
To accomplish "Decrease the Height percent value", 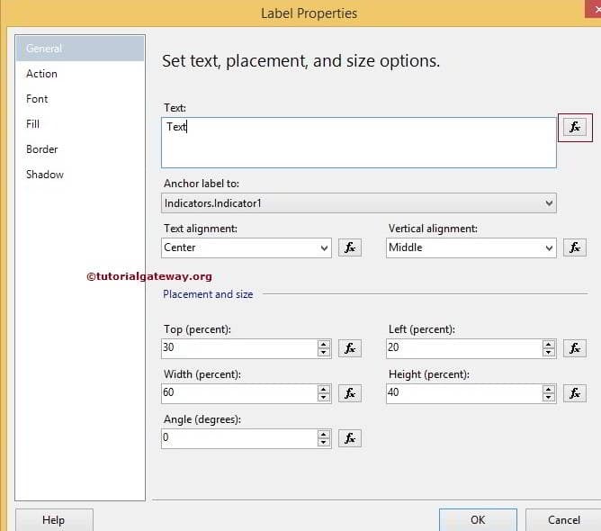I will coord(549,397).
